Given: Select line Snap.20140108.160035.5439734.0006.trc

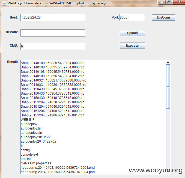Looking at the screenshot, I should pyautogui.click(x=52, y=67).
